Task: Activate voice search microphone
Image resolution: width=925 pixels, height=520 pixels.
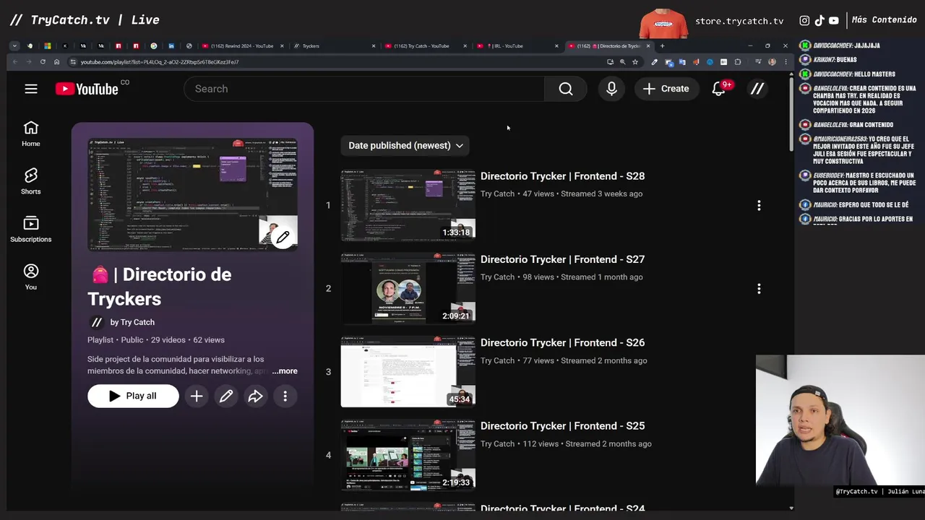Action: coord(611,89)
